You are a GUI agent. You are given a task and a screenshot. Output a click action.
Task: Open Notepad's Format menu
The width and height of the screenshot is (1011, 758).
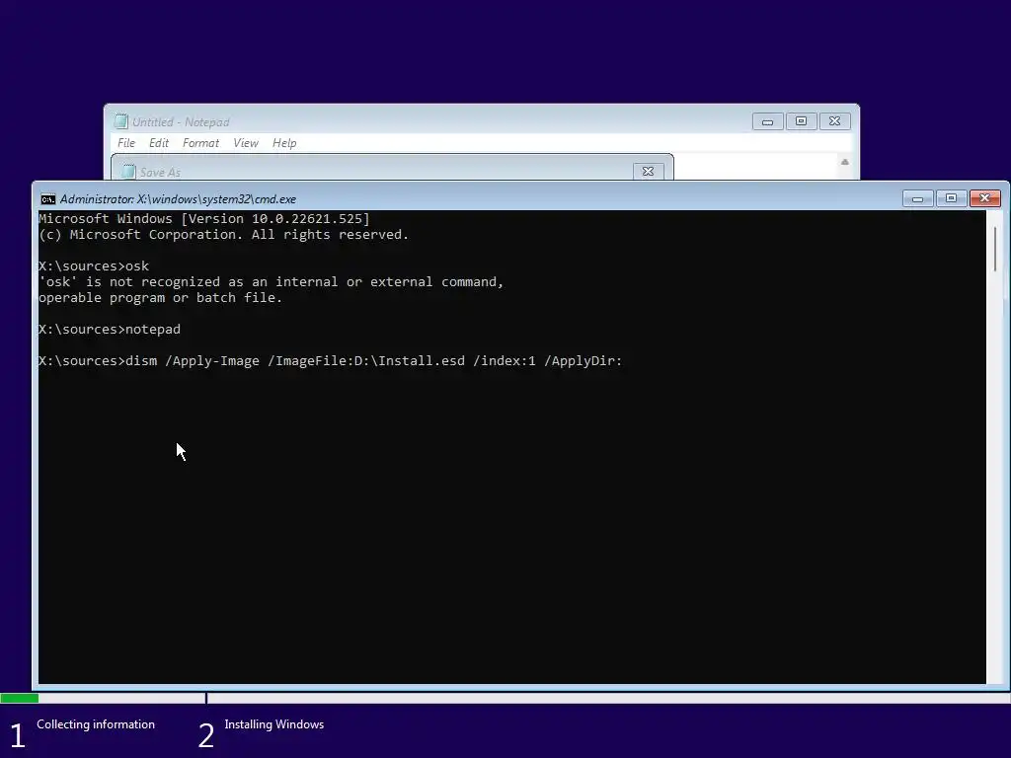point(200,143)
